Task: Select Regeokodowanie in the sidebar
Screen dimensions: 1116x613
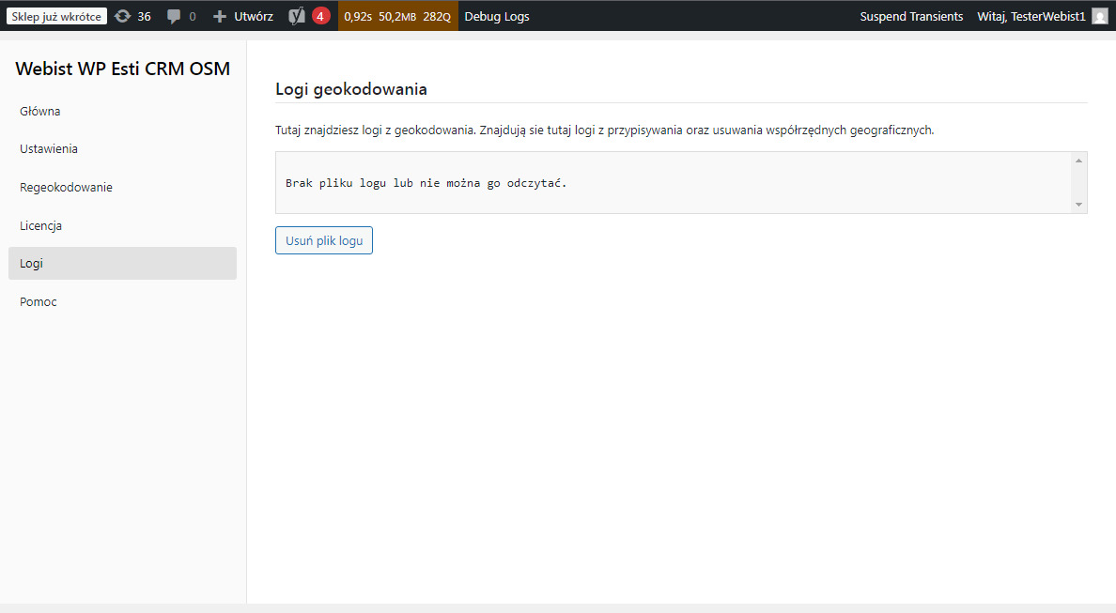Action: (66, 187)
